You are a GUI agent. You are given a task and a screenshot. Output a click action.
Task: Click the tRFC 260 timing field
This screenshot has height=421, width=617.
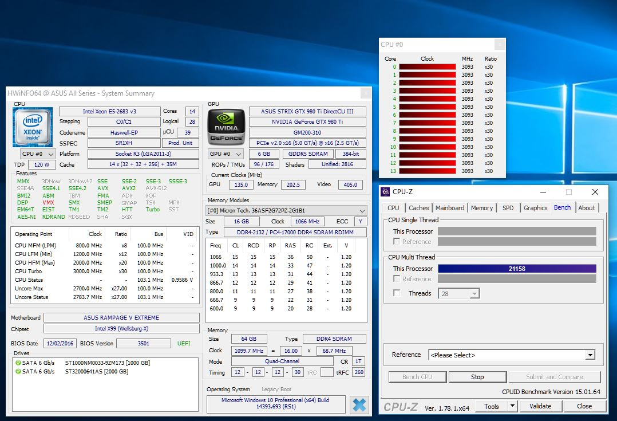click(x=359, y=372)
